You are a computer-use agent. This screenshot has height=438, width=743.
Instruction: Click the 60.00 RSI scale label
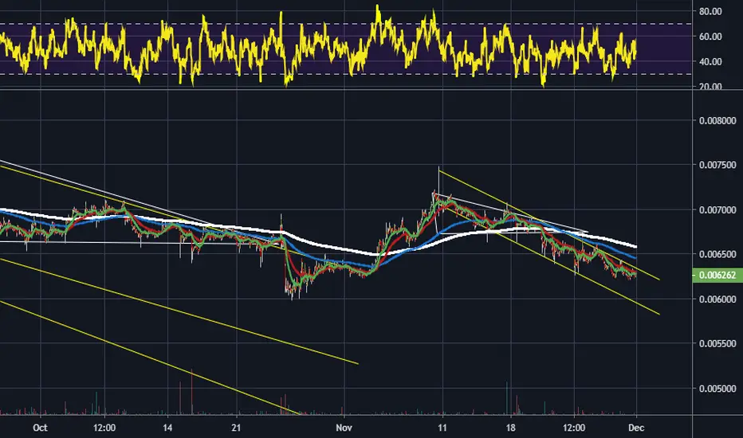[x=710, y=37]
